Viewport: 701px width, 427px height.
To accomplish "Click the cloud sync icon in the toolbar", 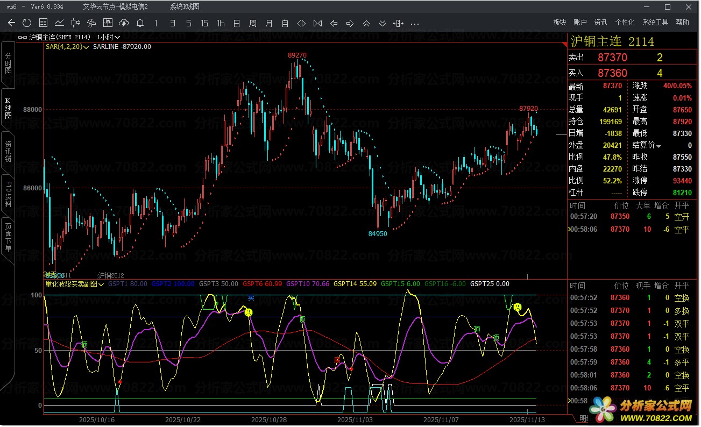I will point(124,23).
